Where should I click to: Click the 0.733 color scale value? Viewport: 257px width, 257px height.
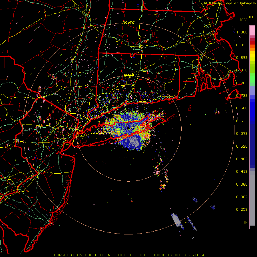click(242, 96)
